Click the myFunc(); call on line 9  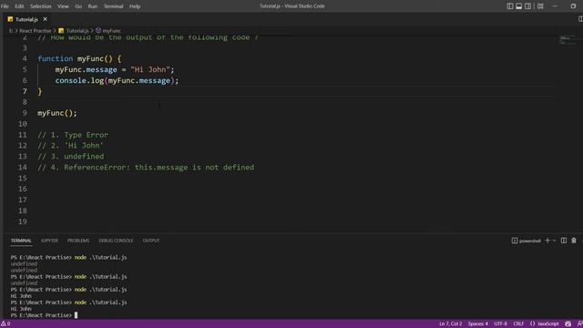click(57, 113)
